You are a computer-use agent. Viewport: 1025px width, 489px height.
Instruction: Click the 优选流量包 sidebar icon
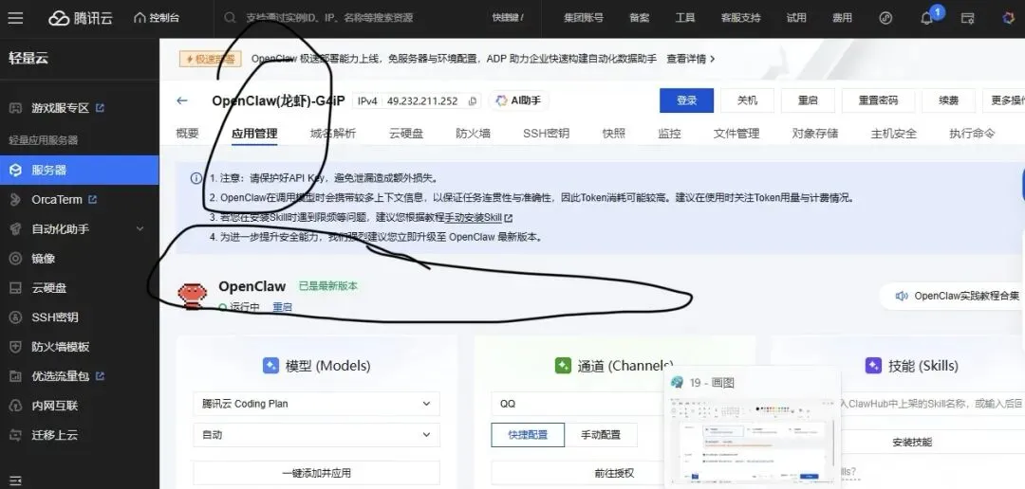(x=15, y=376)
